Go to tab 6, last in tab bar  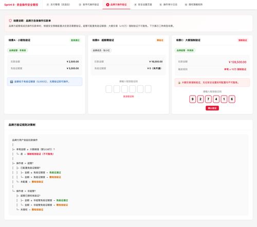[x=194, y=5]
